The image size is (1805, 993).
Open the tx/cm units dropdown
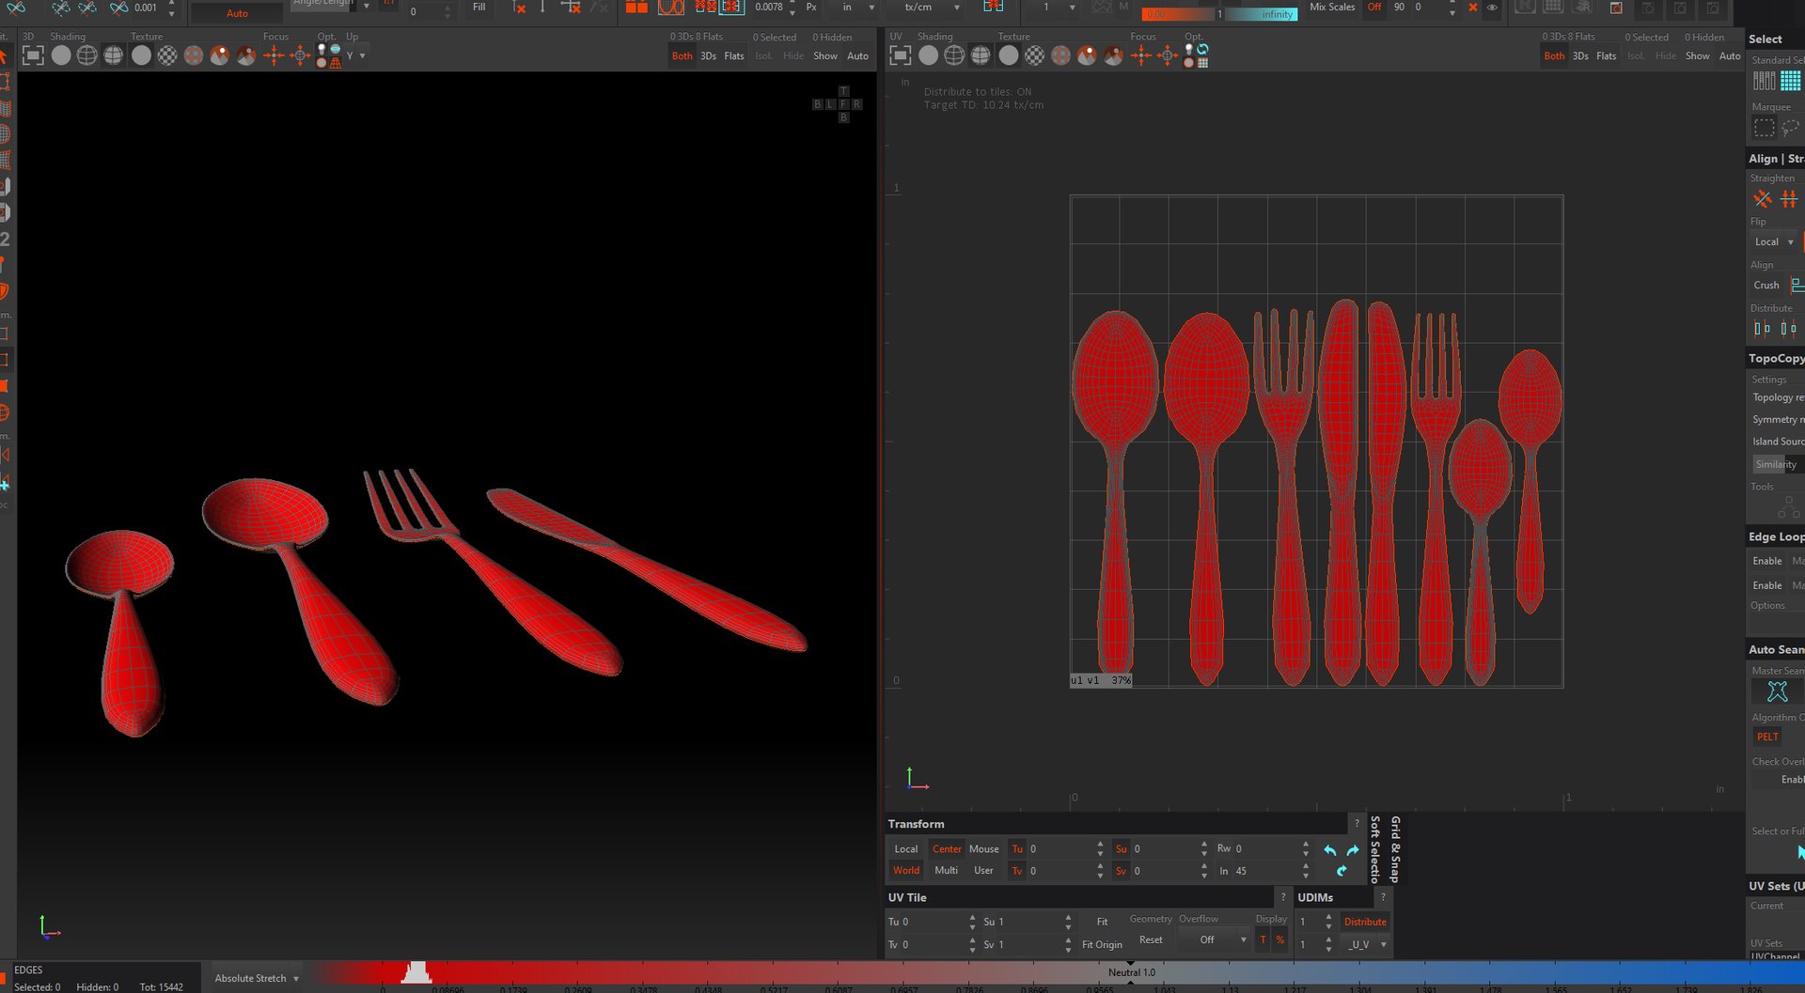pyautogui.click(x=932, y=8)
